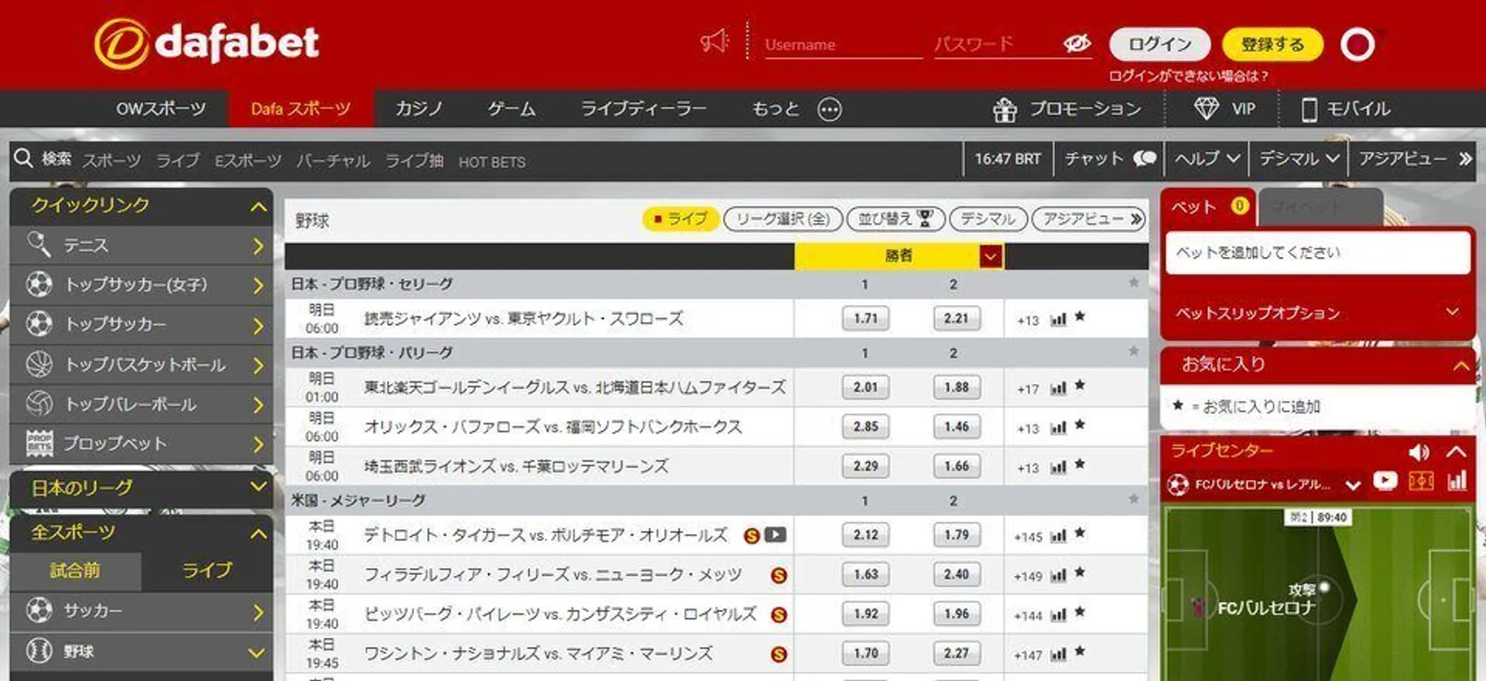Click the trophy sort icon
This screenshot has width=1486, height=681.
925,218
